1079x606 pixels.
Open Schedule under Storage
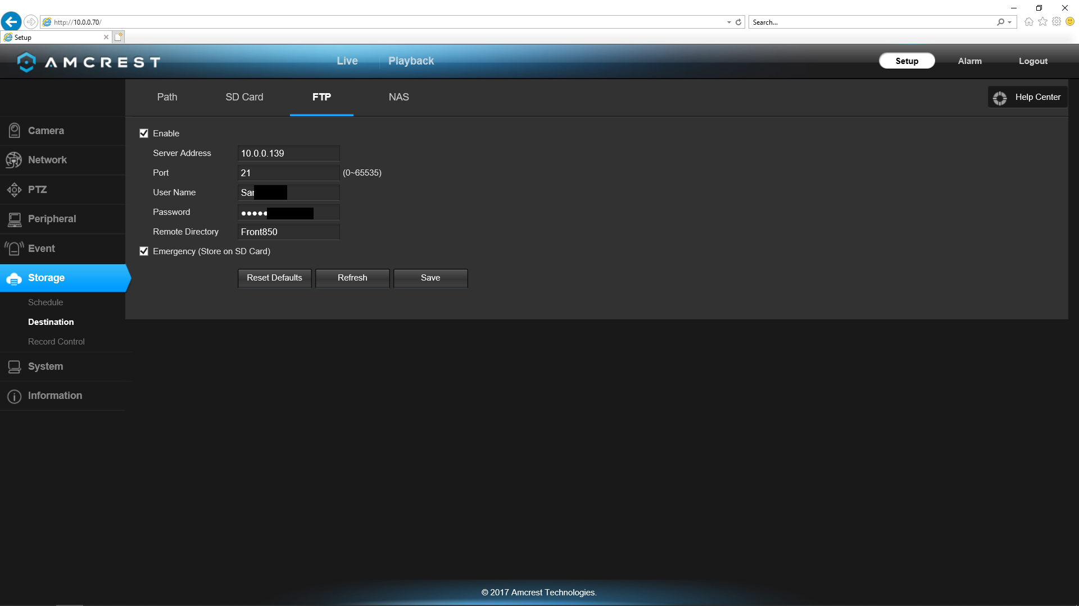[x=46, y=302]
